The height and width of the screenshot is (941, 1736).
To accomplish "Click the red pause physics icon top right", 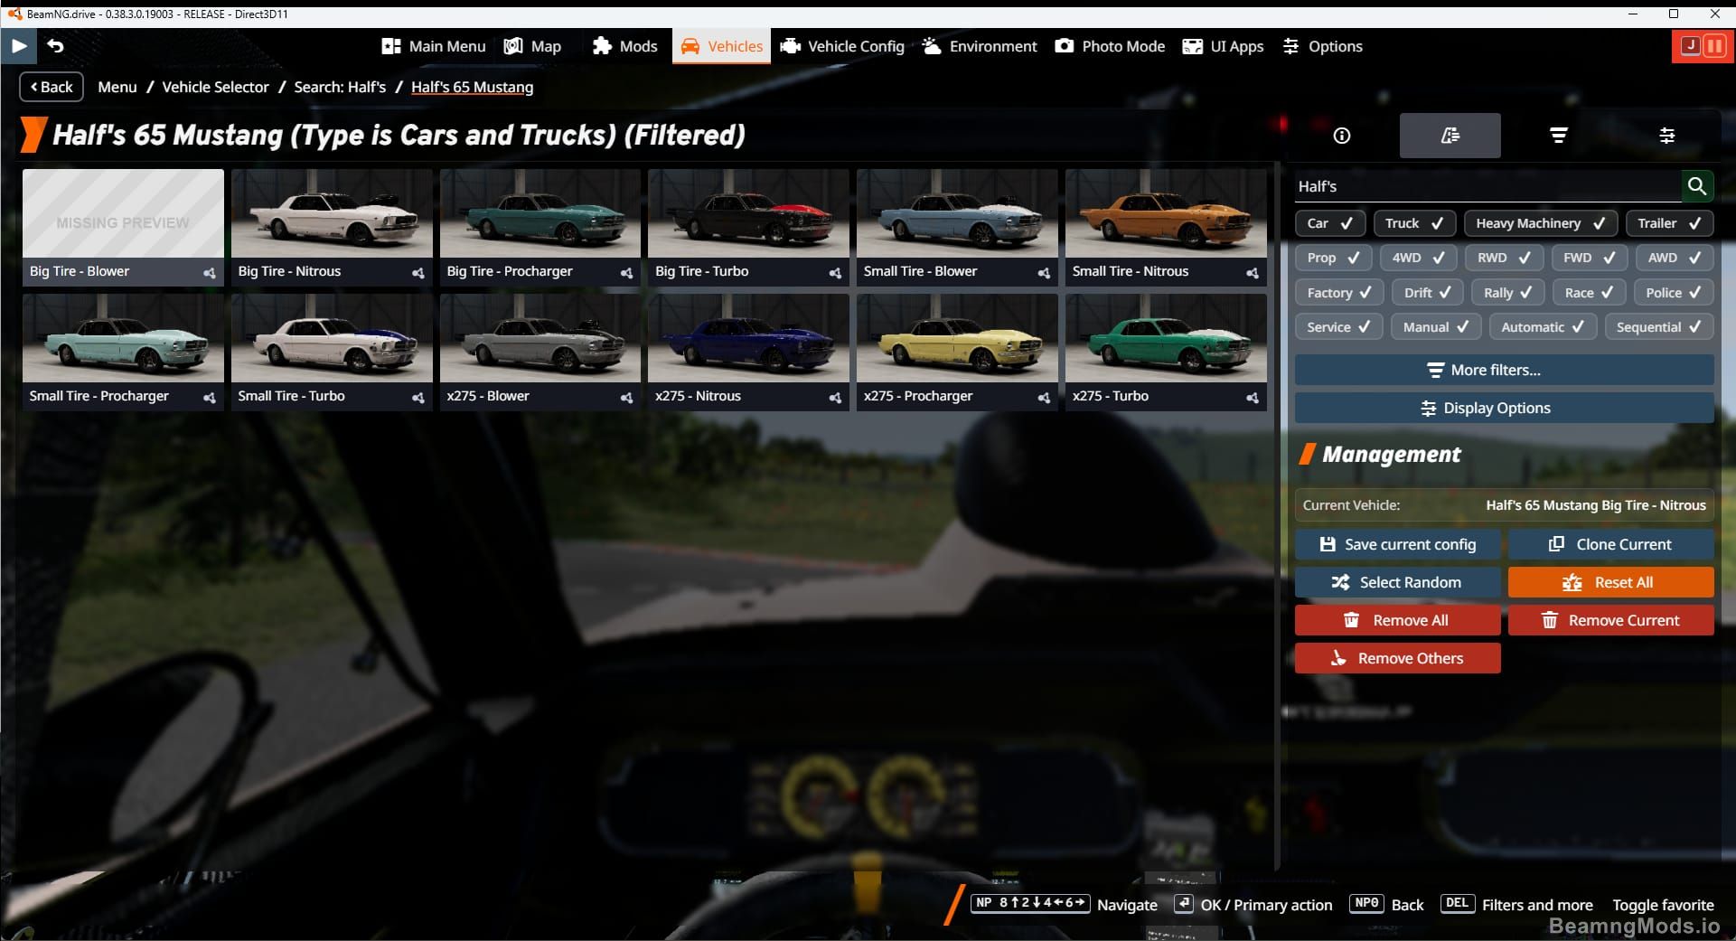I will [x=1714, y=46].
